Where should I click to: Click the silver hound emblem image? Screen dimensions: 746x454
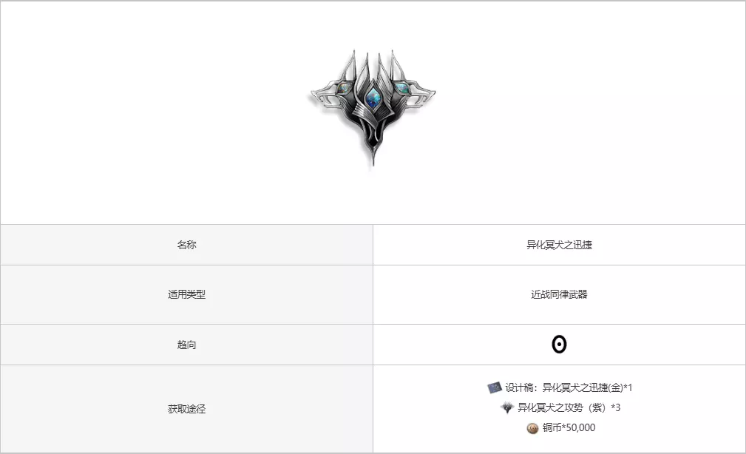point(373,107)
